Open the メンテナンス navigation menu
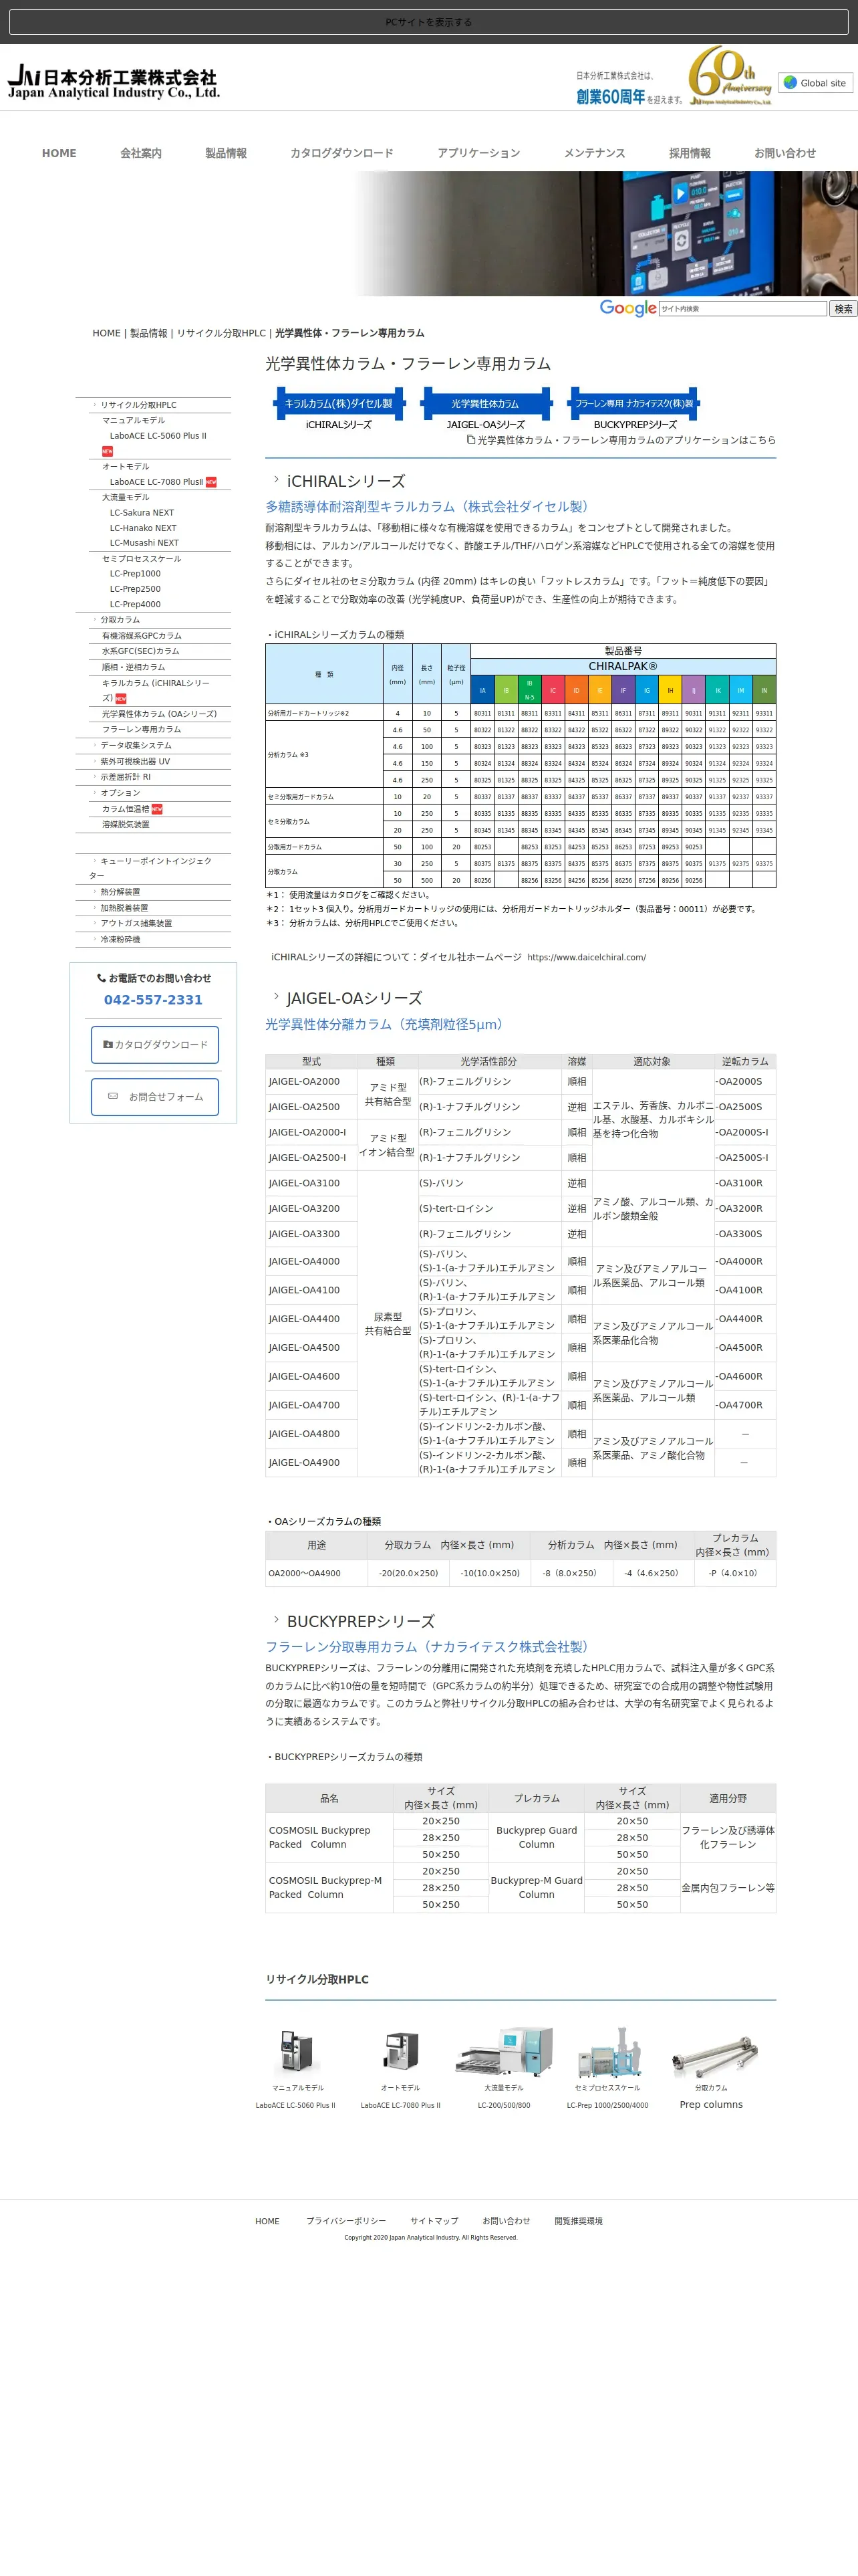858x2576 pixels. coord(594,153)
